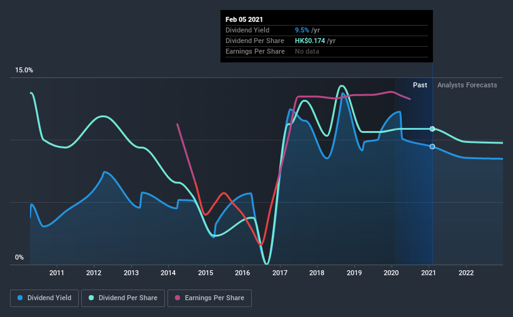Click the teal Dividend Per Share legend dot
This screenshot has height=317, width=513.
91,298
